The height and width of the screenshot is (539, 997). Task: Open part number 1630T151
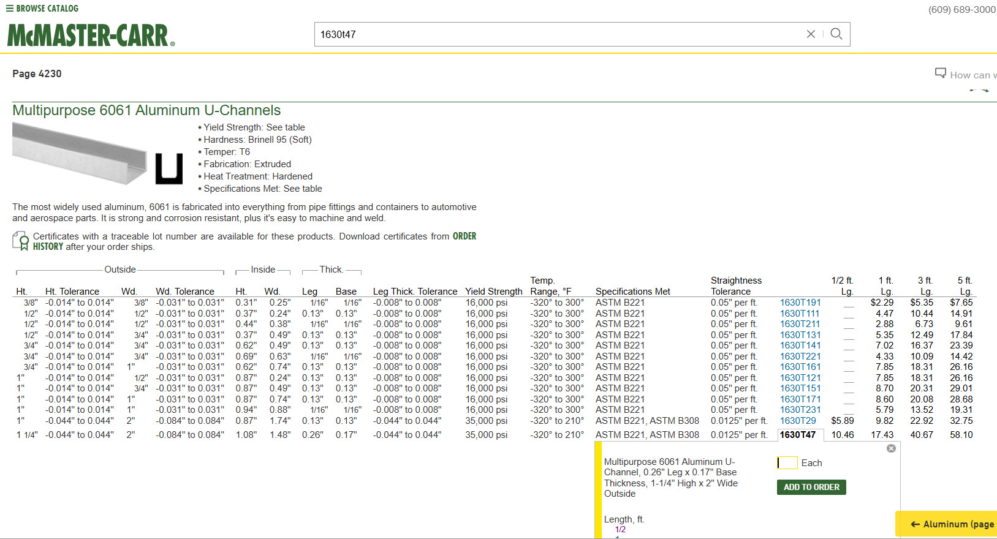[x=800, y=388]
